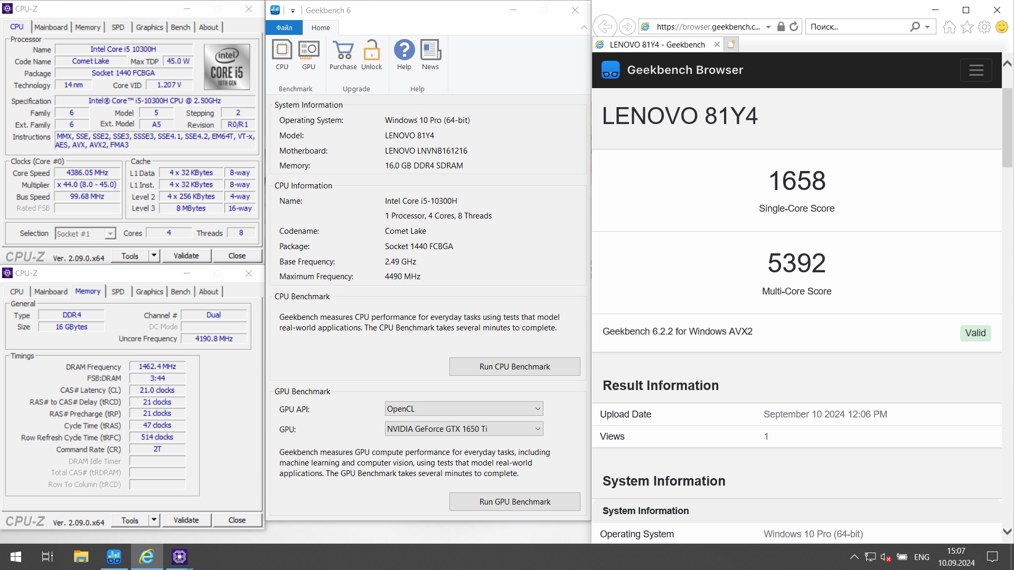This screenshot has width=1014, height=570.
Task: Open the notification center icon
Action: [x=992, y=557]
